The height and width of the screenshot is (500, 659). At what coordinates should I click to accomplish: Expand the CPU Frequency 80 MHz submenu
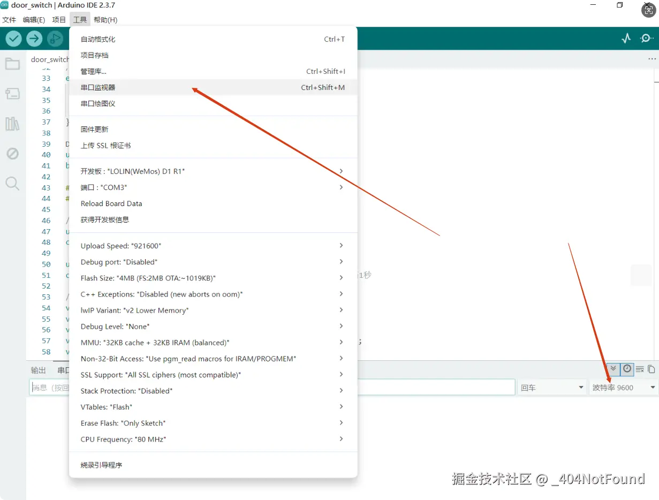click(x=213, y=439)
